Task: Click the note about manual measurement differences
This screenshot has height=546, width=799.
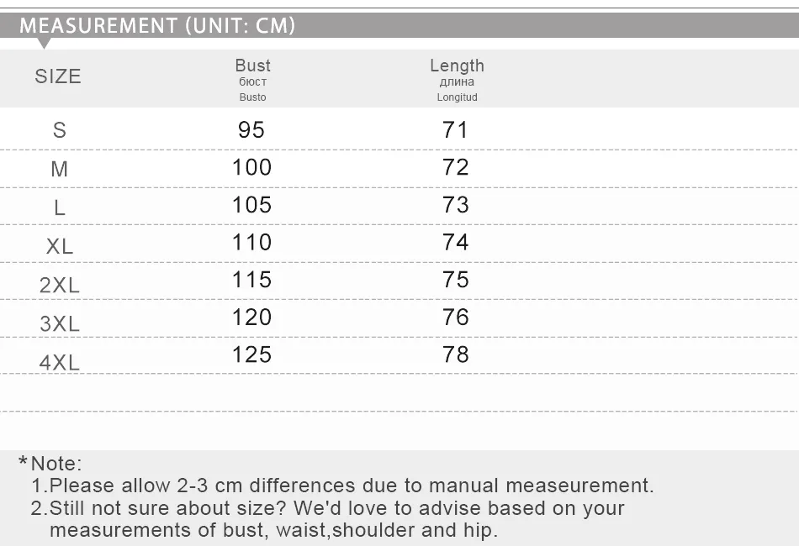Action: click(342, 486)
